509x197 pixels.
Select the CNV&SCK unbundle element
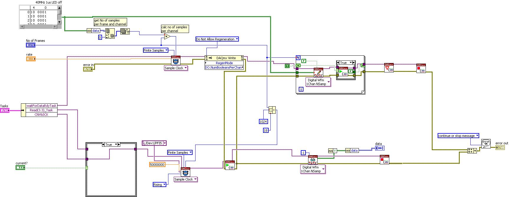click(x=42, y=115)
